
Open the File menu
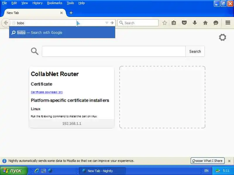[4, 3]
